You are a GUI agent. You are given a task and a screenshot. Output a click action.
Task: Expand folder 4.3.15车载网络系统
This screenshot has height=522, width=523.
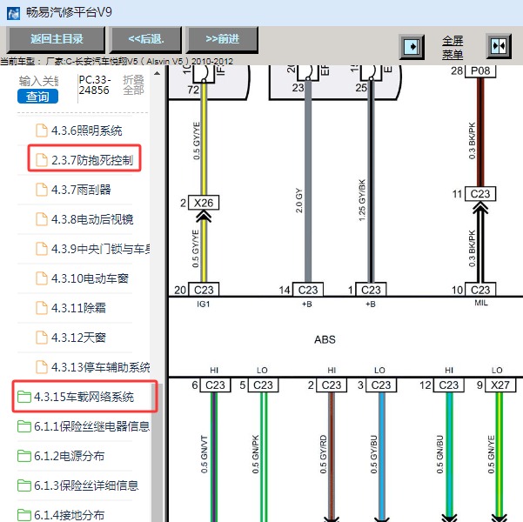[84, 397]
